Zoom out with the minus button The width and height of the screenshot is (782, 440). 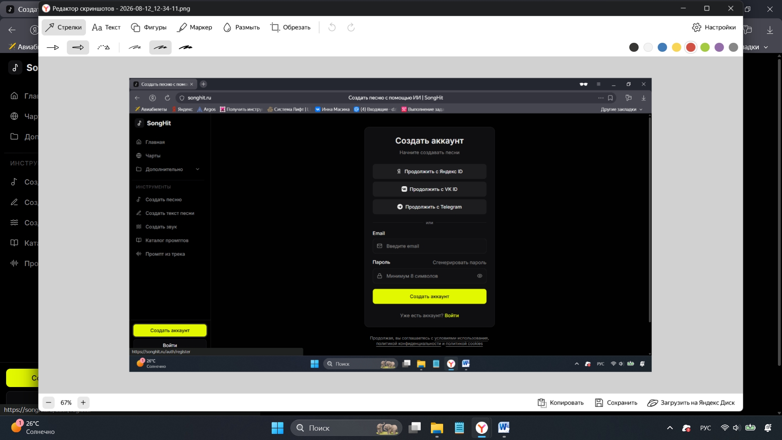(x=48, y=403)
